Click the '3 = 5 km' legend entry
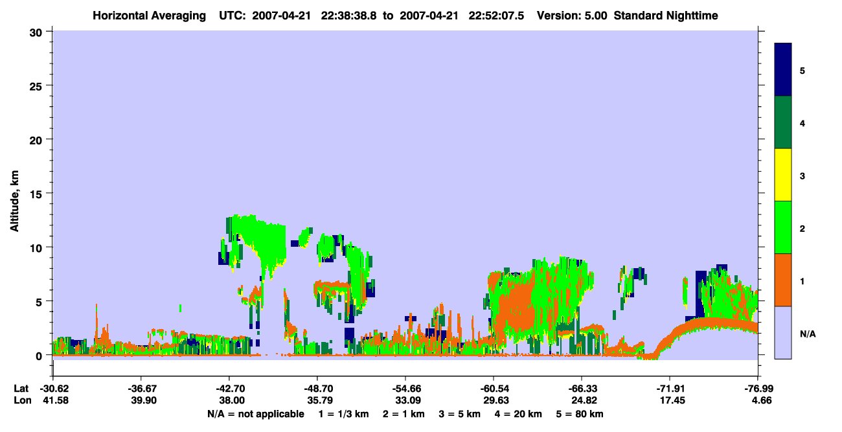842x432 pixels. 459,414
